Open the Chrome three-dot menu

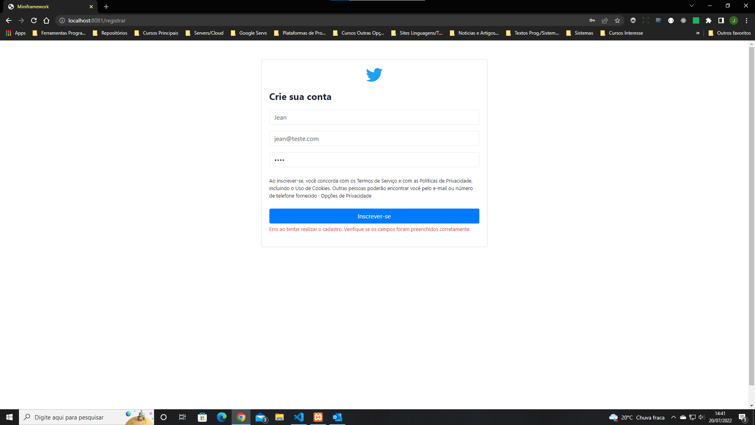(x=746, y=20)
